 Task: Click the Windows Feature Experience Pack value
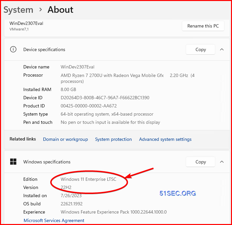point(114,212)
